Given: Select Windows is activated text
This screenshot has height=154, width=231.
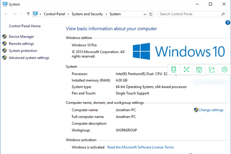Looking at the screenshot, I should 88,147.
